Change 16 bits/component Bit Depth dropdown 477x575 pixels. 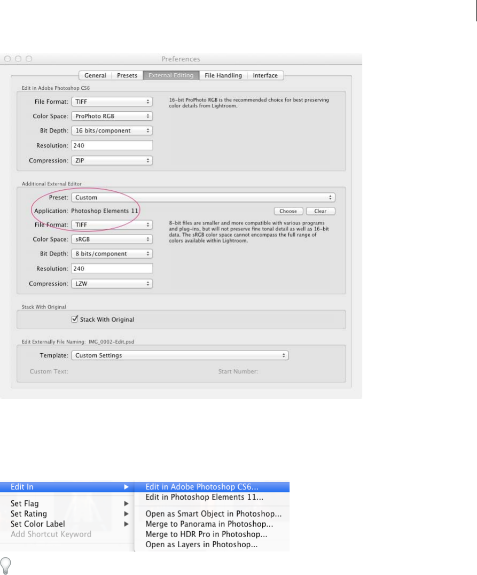[x=112, y=130]
